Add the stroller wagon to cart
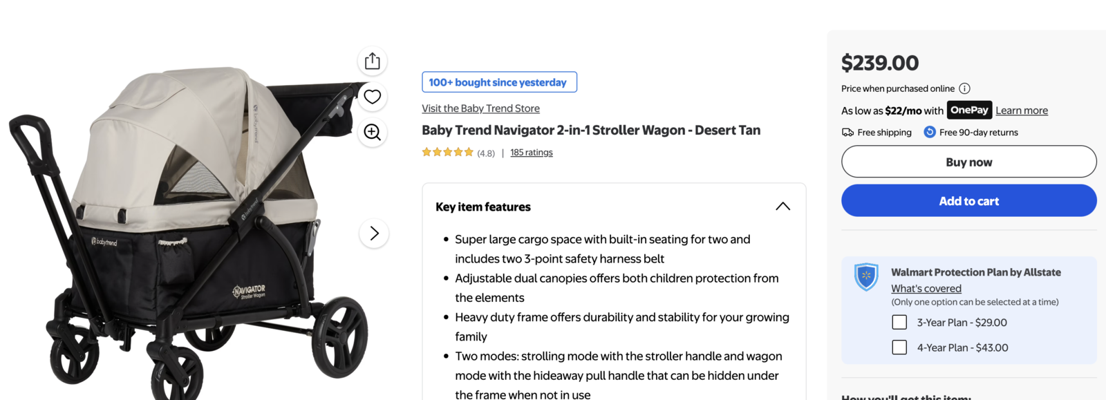The width and height of the screenshot is (1106, 400). (968, 200)
